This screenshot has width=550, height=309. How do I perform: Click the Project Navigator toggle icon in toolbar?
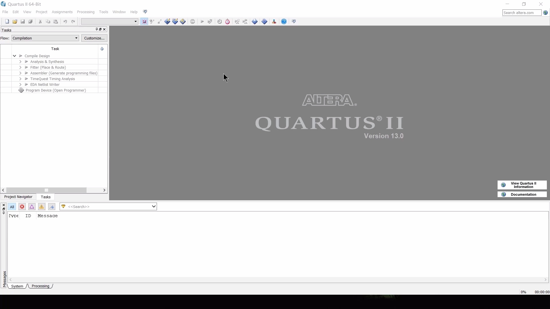tap(144, 22)
